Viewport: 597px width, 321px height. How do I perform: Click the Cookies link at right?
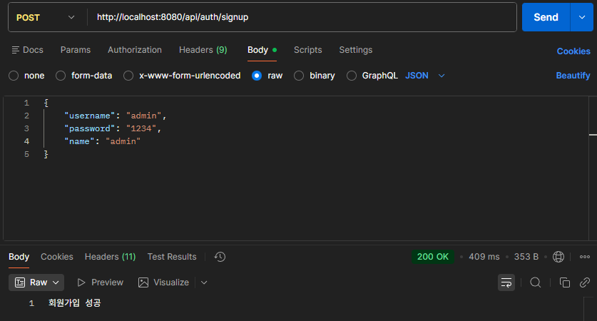tap(573, 51)
